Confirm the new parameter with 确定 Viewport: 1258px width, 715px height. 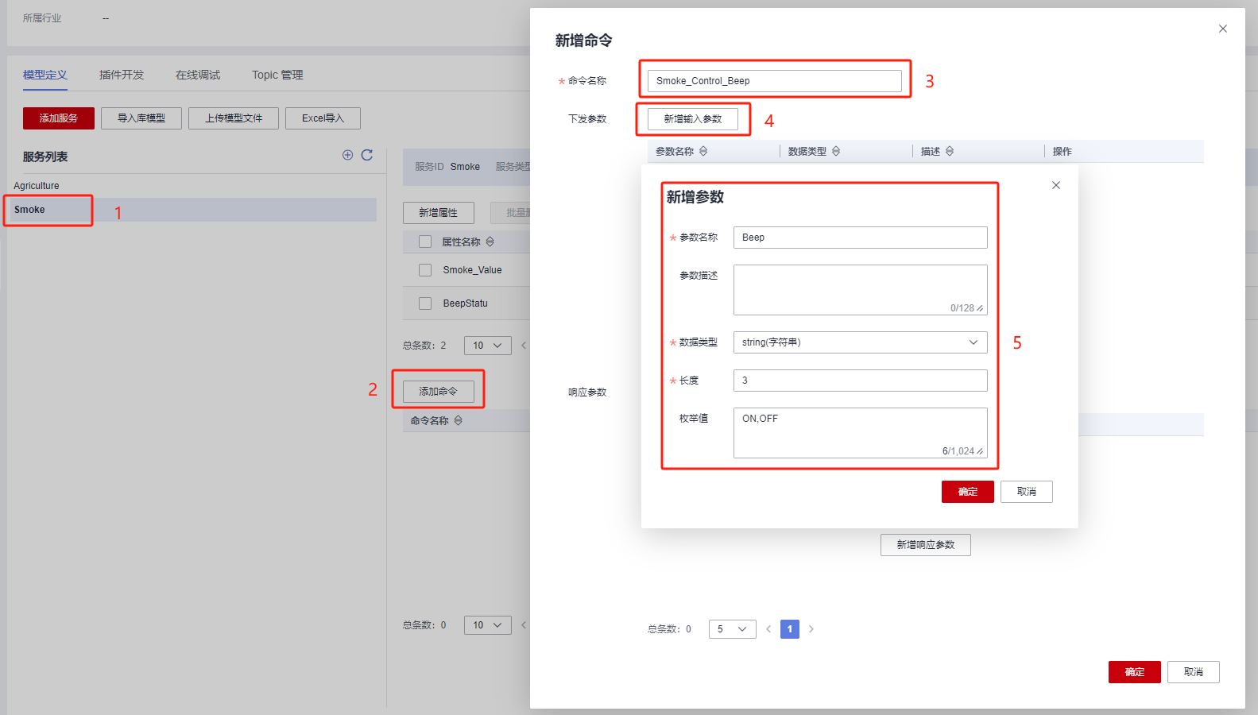click(x=967, y=492)
